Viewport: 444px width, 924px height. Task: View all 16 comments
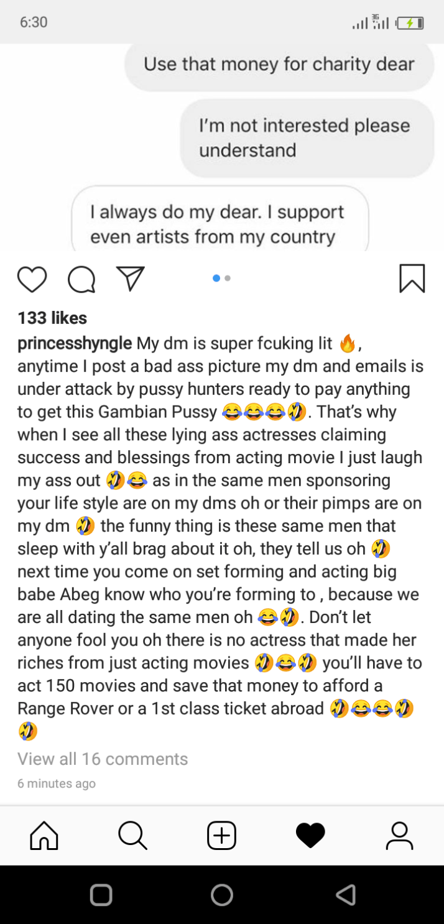[x=103, y=759]
